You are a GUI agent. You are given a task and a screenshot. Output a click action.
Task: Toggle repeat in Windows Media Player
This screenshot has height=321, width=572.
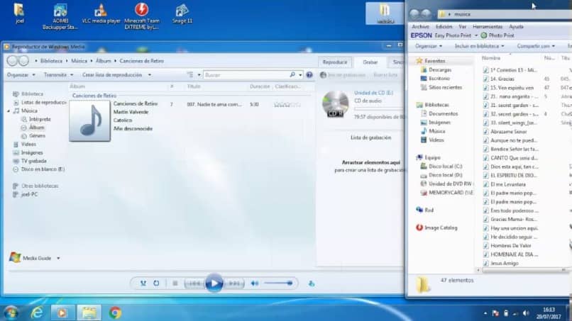pos(156,283)
